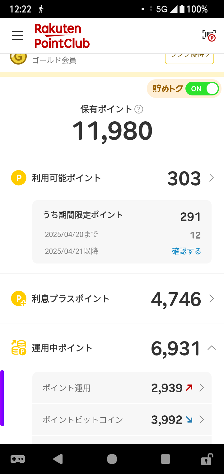Tap the Android home button
The image size is (224, 474).
(x=112, y=459)
